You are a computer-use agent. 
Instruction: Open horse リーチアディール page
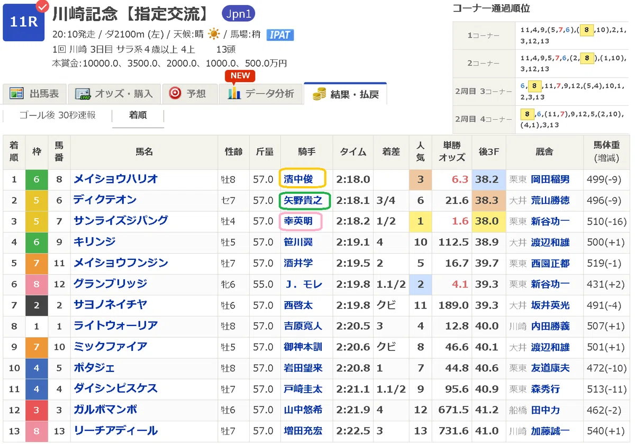coord(115,431)
